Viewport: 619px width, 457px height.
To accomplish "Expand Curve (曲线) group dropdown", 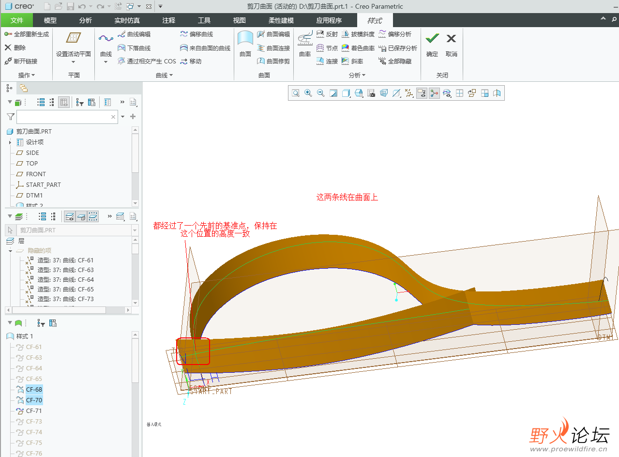I will click(x=164, y=75).
